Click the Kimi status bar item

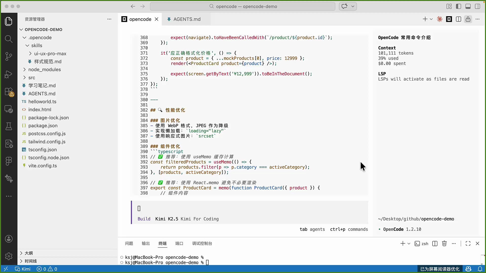click(23, 269)
